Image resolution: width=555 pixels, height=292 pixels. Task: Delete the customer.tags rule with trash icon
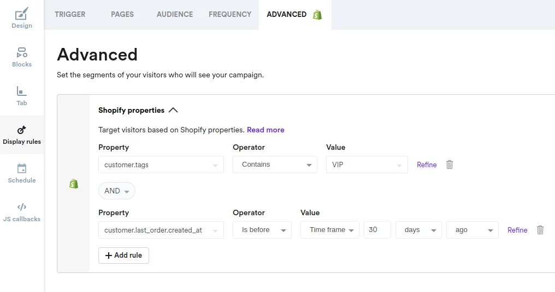click(450, 165)
